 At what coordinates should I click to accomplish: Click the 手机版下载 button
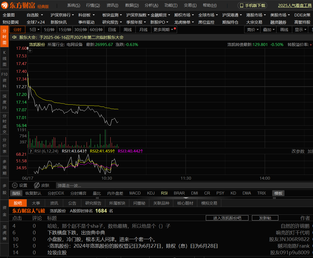[252, 6]
